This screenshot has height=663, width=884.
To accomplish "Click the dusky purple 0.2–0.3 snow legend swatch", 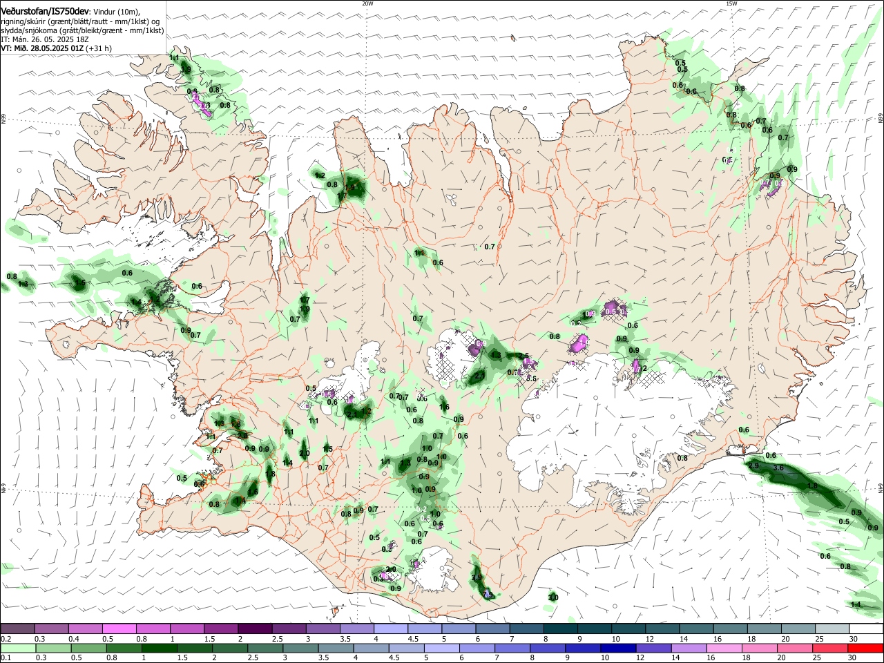I will (17, 629).
